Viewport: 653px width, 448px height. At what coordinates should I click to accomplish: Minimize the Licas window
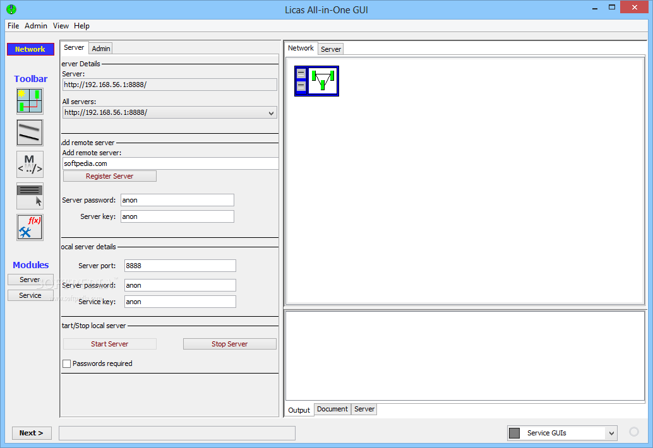tap(595, 7)
